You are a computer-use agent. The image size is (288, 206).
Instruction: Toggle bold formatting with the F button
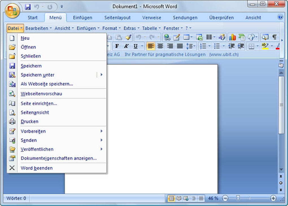(x=117, y=46)
